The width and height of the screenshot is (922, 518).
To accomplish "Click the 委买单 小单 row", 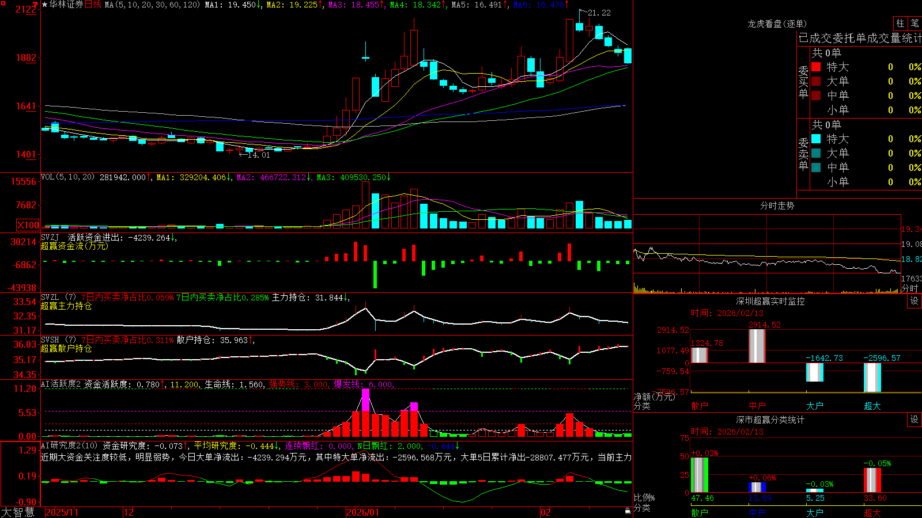I will coord(866,110).
